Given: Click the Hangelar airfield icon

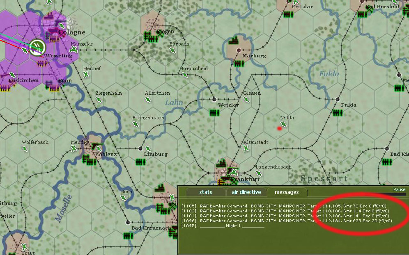Looking at the screenshot, I should pyautogui.click(x=74, y=50).
